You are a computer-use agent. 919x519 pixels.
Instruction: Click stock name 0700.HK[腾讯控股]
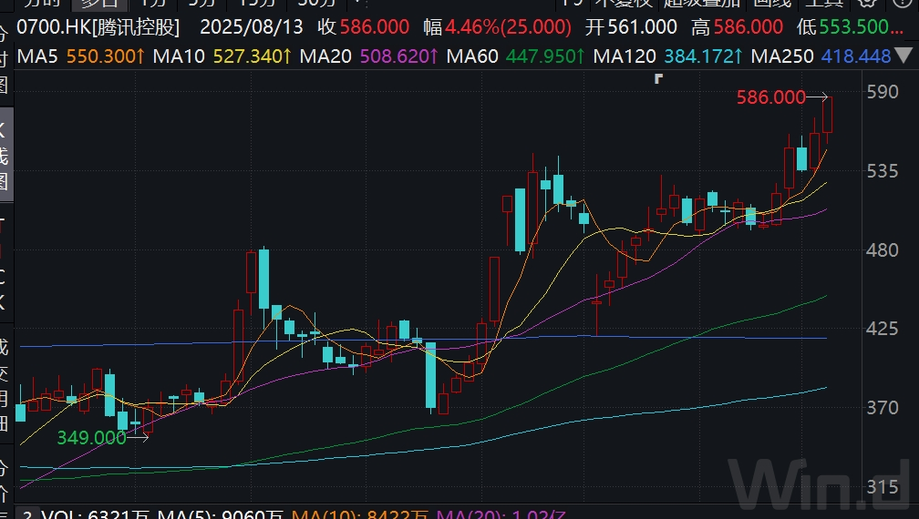(98, 27)
